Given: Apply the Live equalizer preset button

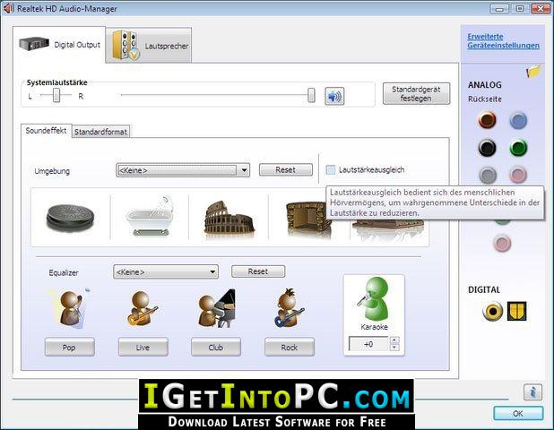Looking at the screenshot, I should coord(143,347).
